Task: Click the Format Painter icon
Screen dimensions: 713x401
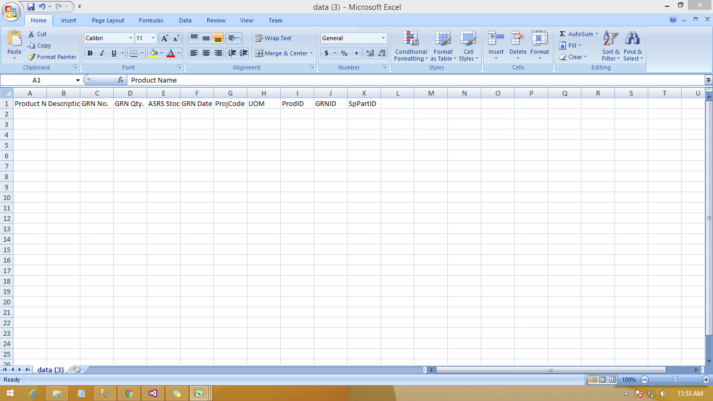Action: (52, 56)
